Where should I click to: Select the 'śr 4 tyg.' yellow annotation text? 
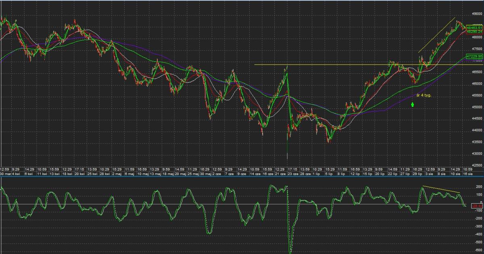click(x=423, y=95)
